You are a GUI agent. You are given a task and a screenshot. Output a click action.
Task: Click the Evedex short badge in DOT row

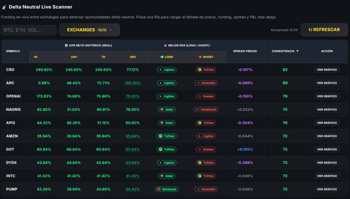[x=205, y=149]
